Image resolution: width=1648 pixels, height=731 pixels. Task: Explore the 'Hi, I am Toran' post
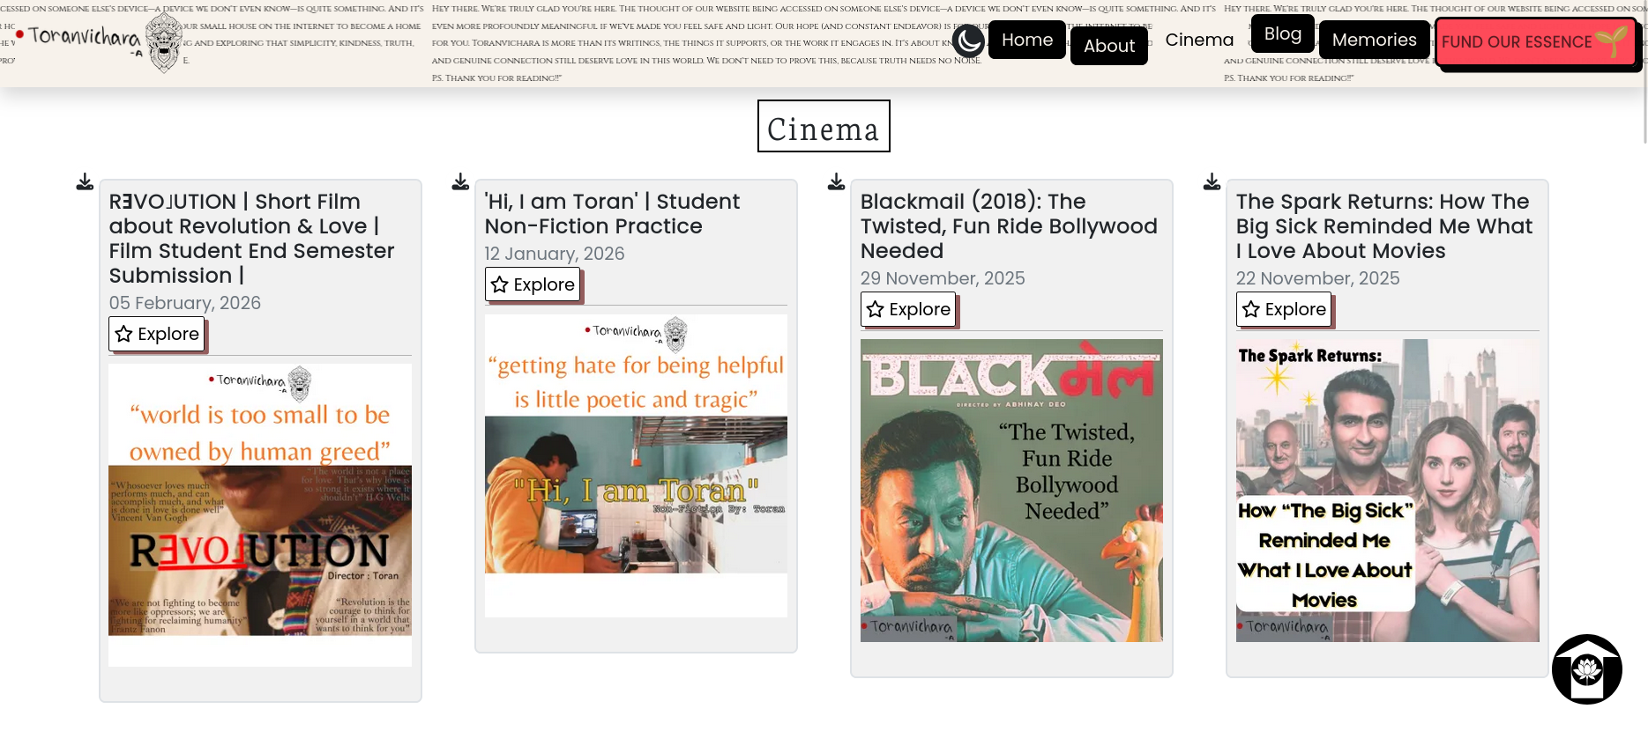[533, 284]
